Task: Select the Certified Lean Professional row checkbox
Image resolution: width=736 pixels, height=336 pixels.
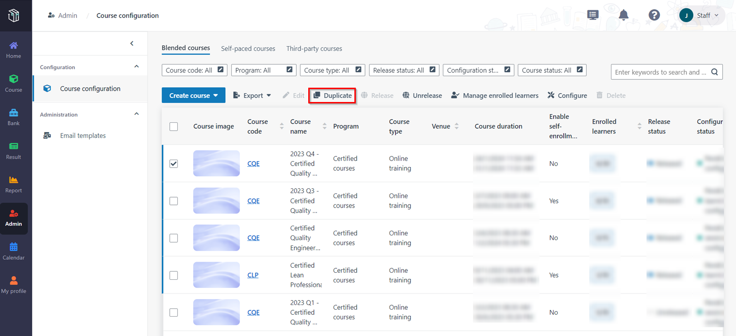Action: pos(174,276)
